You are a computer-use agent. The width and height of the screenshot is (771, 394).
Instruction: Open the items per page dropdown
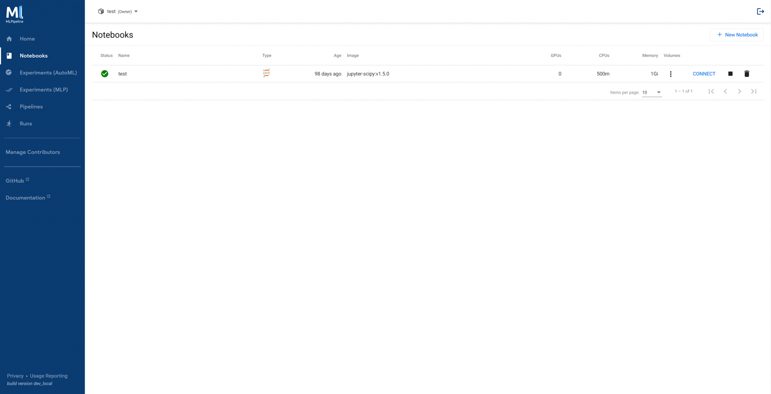(x=652, y=92)
